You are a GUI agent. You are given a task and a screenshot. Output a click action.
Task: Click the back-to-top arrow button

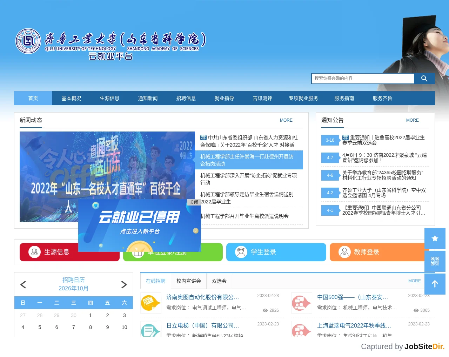click(435, 284)
